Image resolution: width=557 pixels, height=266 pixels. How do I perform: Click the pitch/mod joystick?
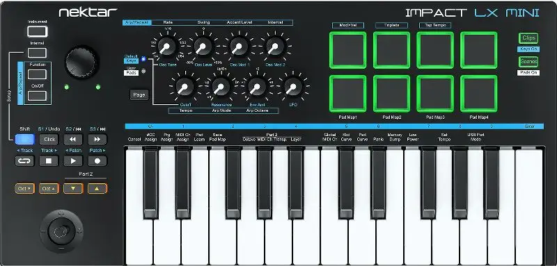[x=61, y=232]
